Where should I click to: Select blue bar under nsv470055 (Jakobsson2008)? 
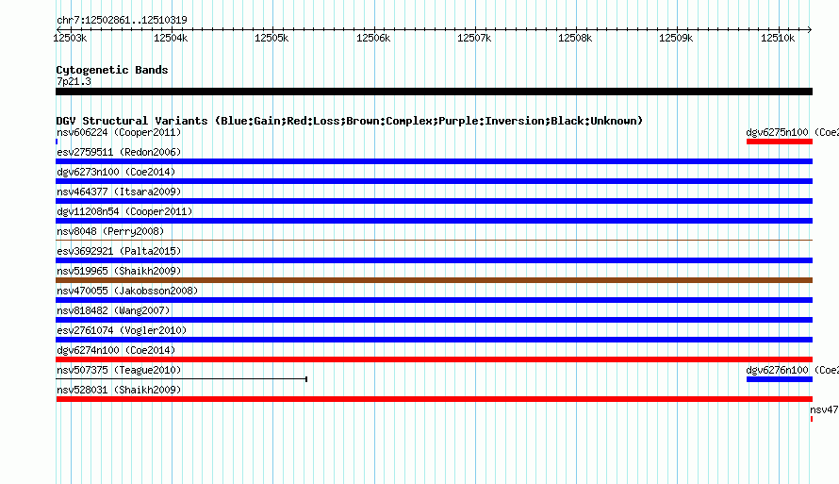point(434,300)
